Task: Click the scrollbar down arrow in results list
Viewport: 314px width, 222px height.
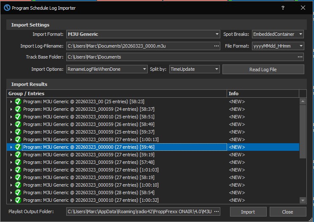Action: (303, 200)
